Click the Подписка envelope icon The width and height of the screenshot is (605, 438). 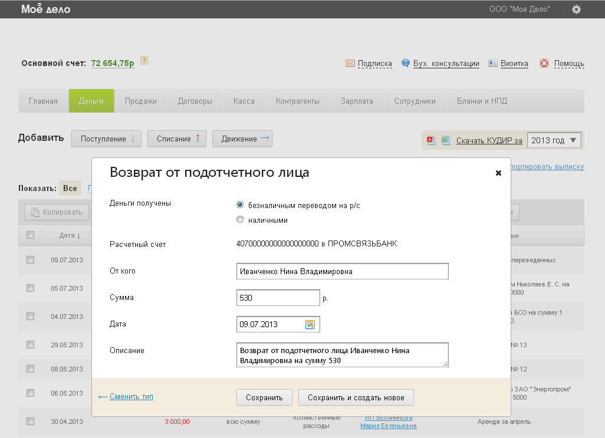(350, 64)
